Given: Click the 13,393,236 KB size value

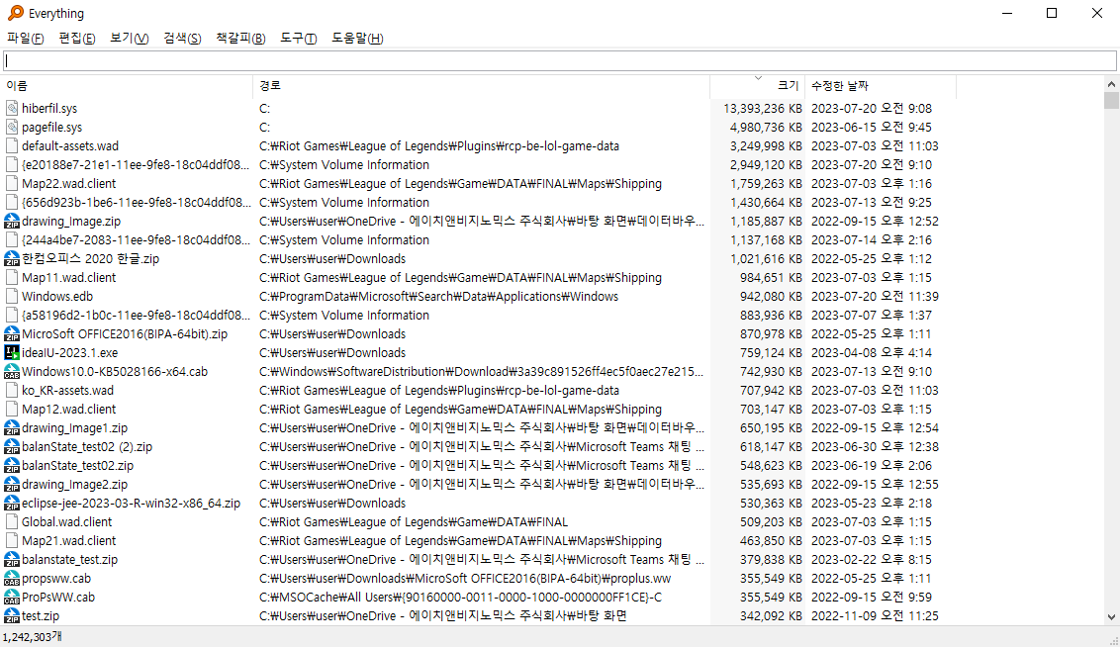Looking at the screenshot, I should [762, 109].
